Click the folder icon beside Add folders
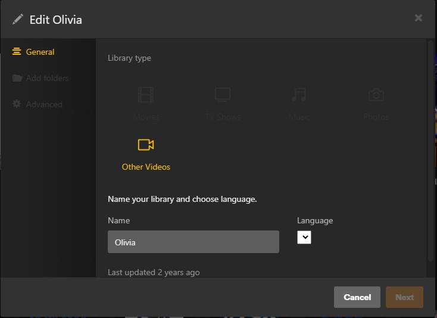The height and width of the screenshot is (318, 437). (x=17, y=78)
